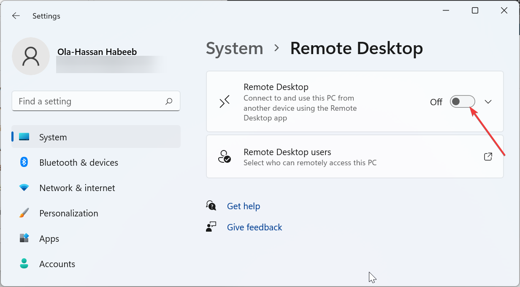
Task: Click the user profile avatar picture
Action: [31, 56]
